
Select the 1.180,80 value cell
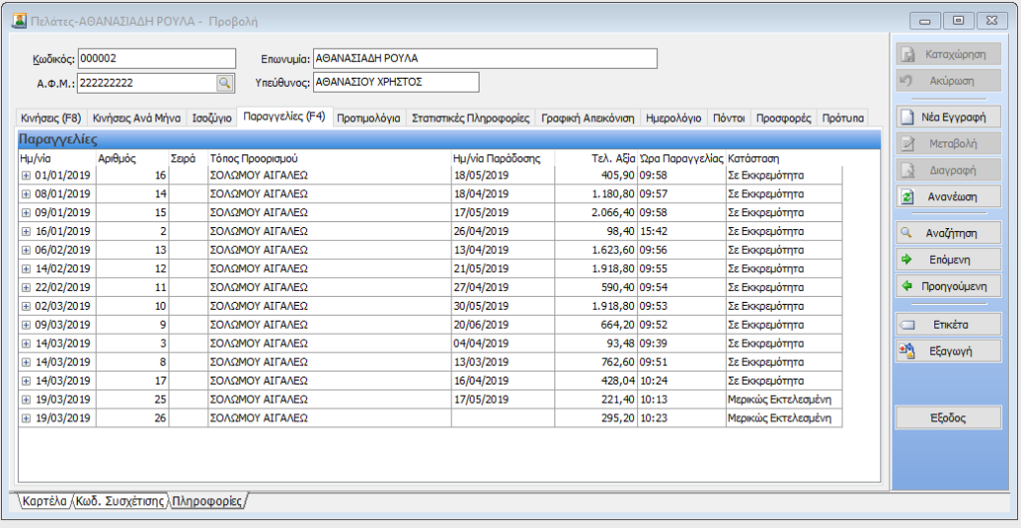596,194
